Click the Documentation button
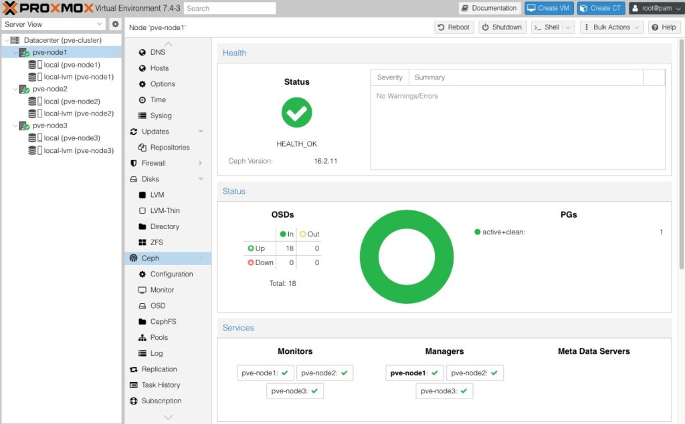Viewport: 685px width, 424px height. click(489, 8)
